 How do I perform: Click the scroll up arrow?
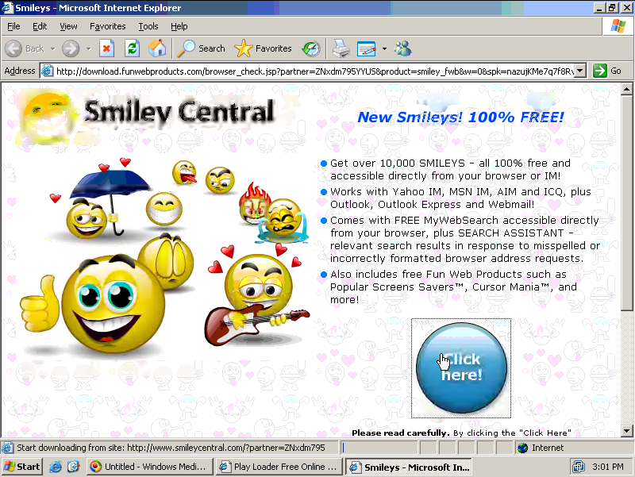pos(626,89)
